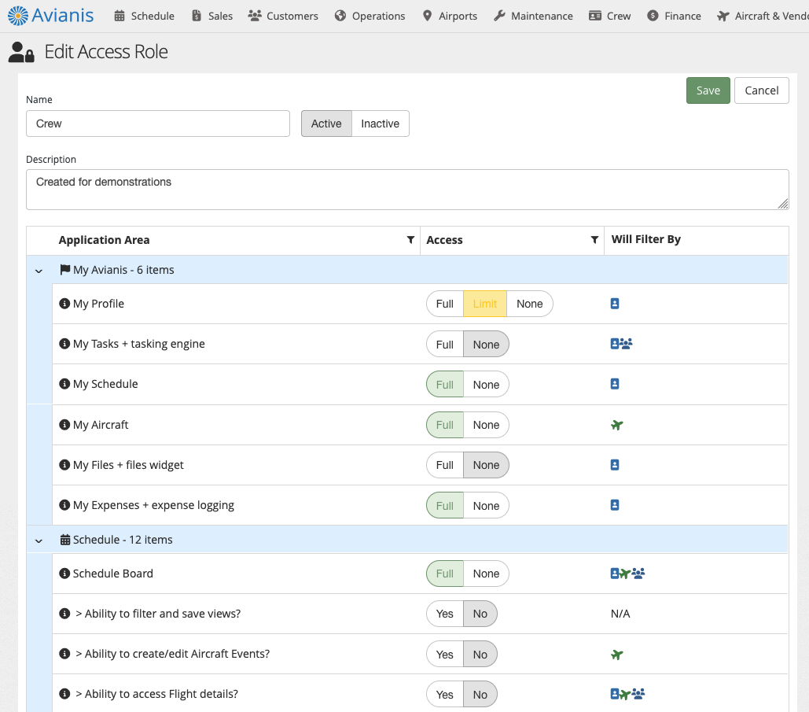Click the info icon beside My Expenses
Image resolution: width=809 pixels, height=712 pixels.
tap(64, 505)
